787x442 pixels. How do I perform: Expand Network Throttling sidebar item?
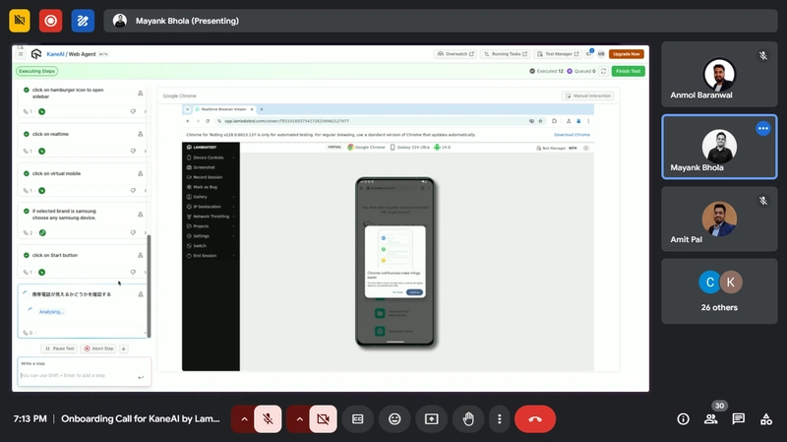[211, 217]
